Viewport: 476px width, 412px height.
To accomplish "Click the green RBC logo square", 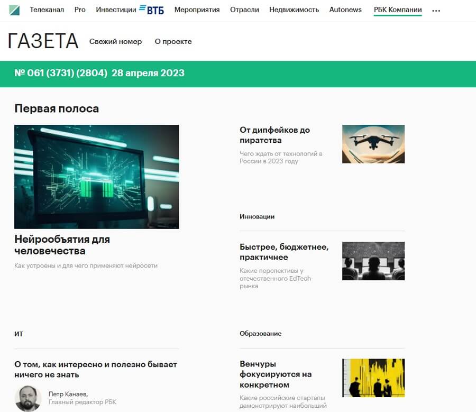I will pos(16,9).
